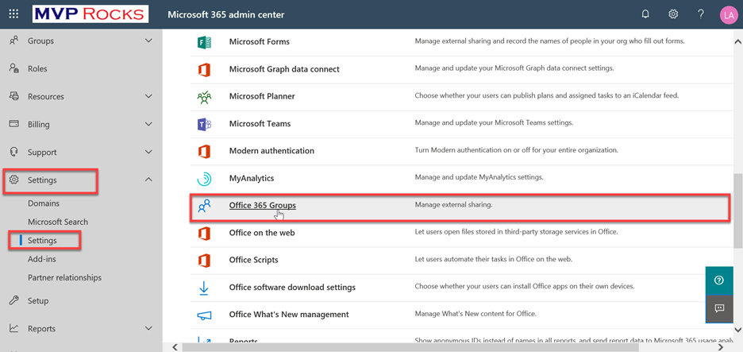This screenshot has width=743, height=352.
Task: Open Partner relationships under Settings
Action: coord(64,277)
